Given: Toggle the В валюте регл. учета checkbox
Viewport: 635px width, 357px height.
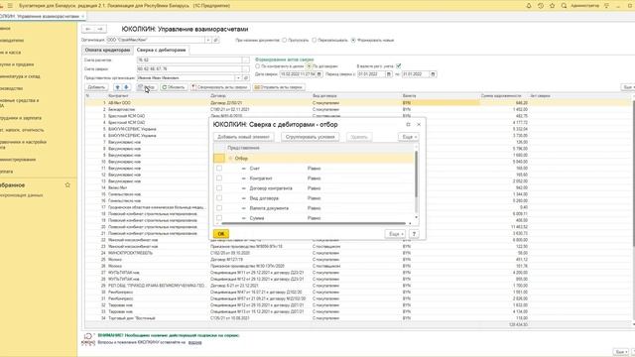Looking at the screenshot, I should coord(399,66).
